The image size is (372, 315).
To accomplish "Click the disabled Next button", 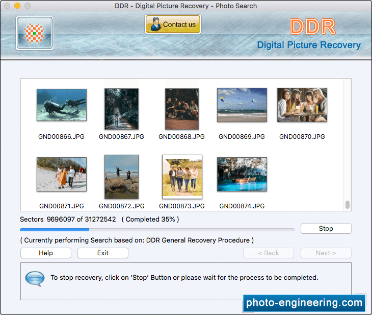I will [326, 253].
